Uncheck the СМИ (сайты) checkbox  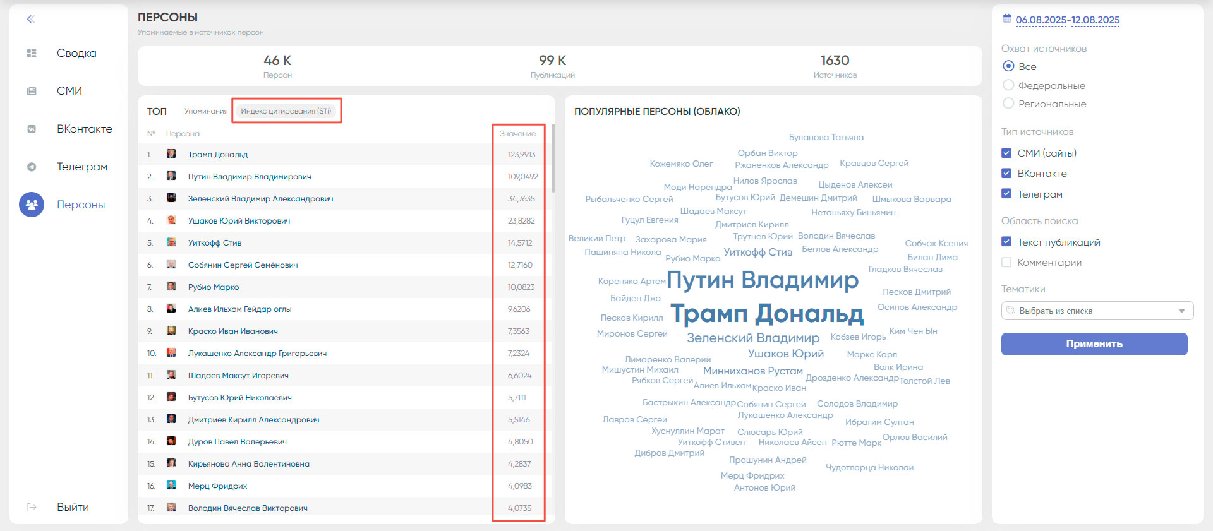click(1006, 153)
